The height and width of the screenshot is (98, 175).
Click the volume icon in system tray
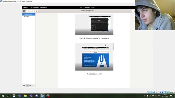155,96
